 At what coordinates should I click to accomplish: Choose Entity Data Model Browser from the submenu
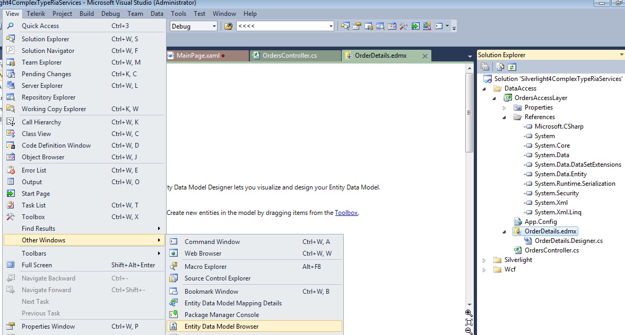(x=254, y=326)
